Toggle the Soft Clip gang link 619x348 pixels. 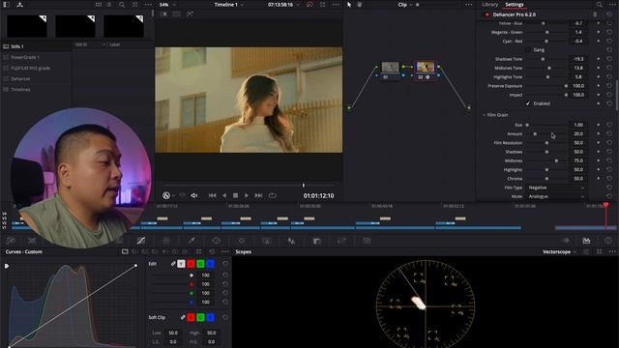pos(183,317)
